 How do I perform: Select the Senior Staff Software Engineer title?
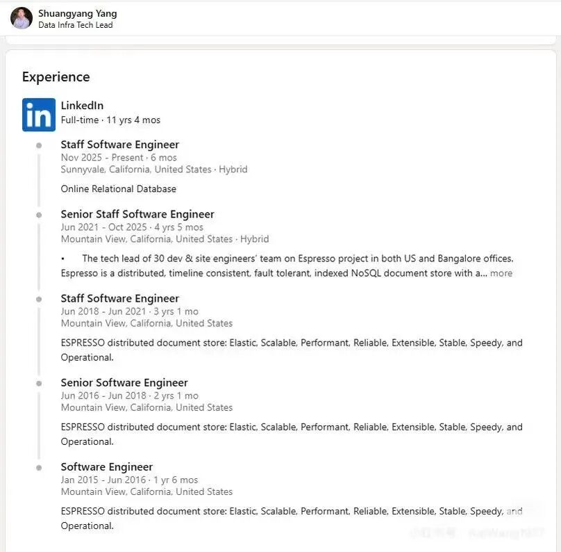(x=137, y=214)
